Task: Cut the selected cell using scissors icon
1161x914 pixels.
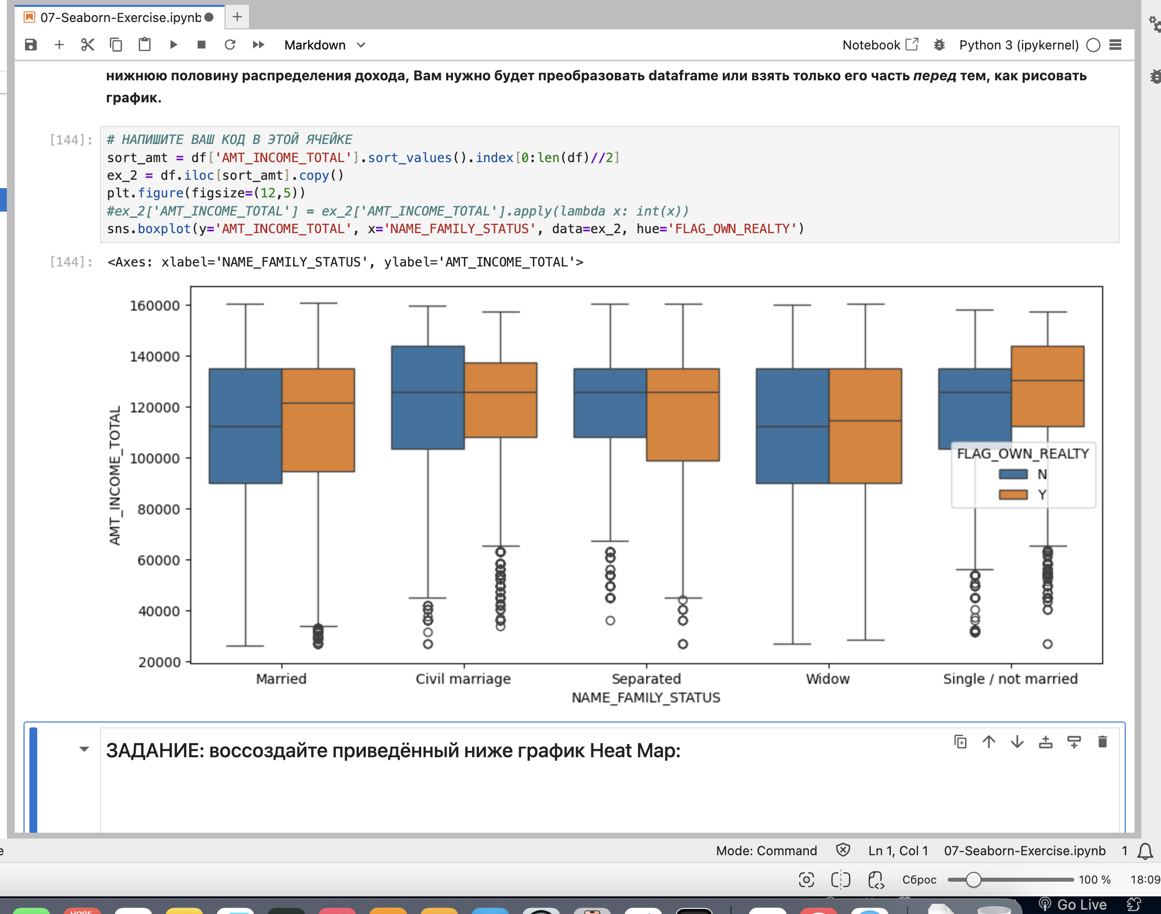Action: (x=87, y=45)
